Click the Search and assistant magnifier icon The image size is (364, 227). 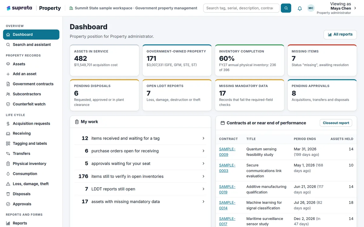click(8, 44)
